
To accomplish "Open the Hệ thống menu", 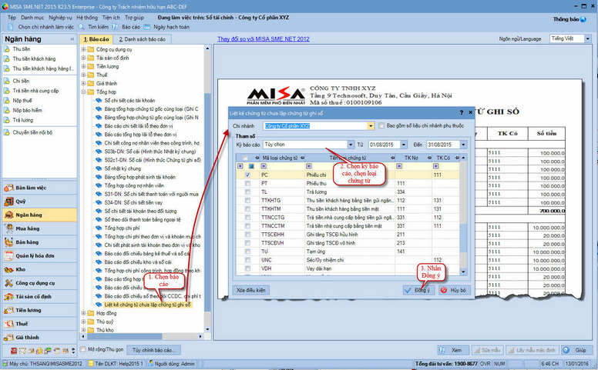I will click(87, 18).
